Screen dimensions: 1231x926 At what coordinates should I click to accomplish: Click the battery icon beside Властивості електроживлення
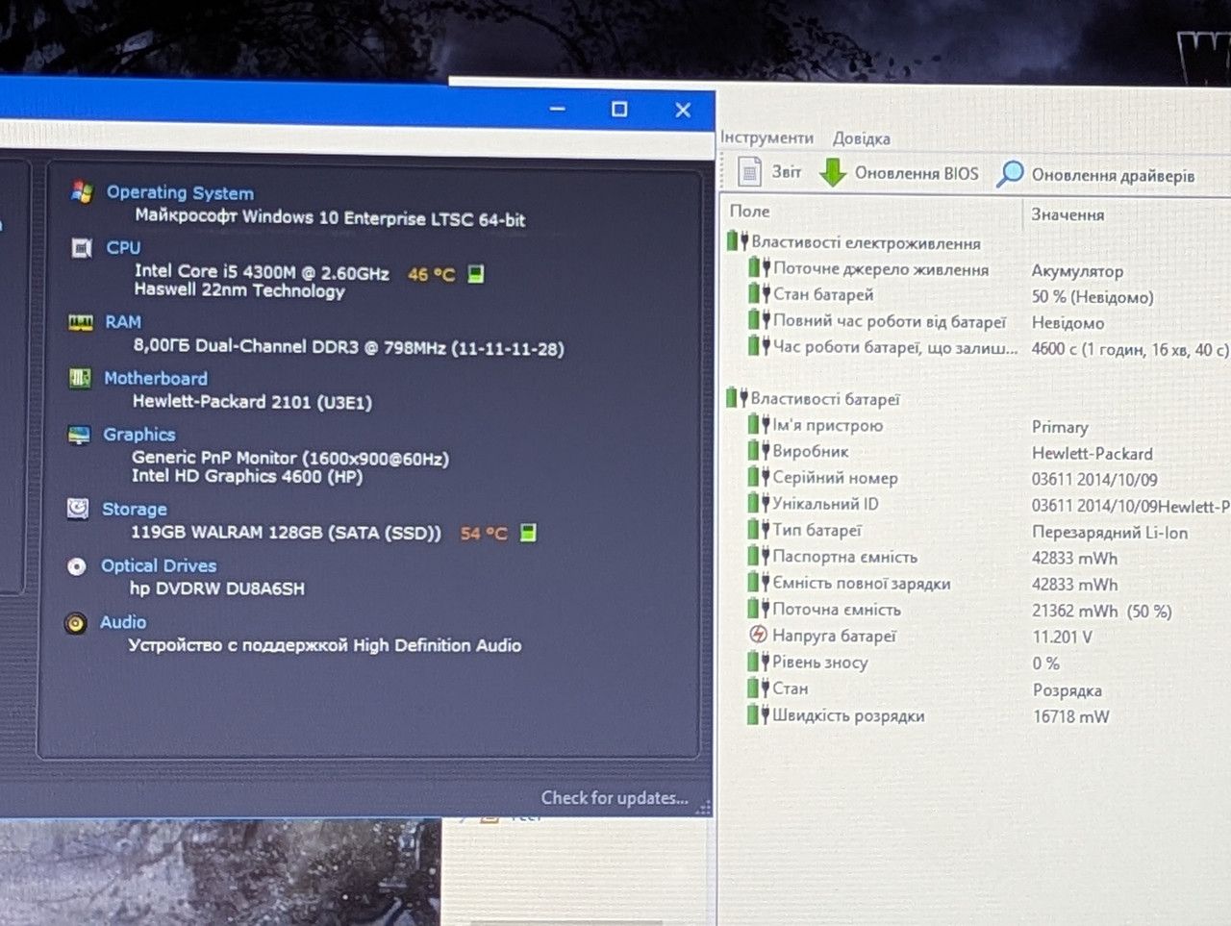point(738,241)
